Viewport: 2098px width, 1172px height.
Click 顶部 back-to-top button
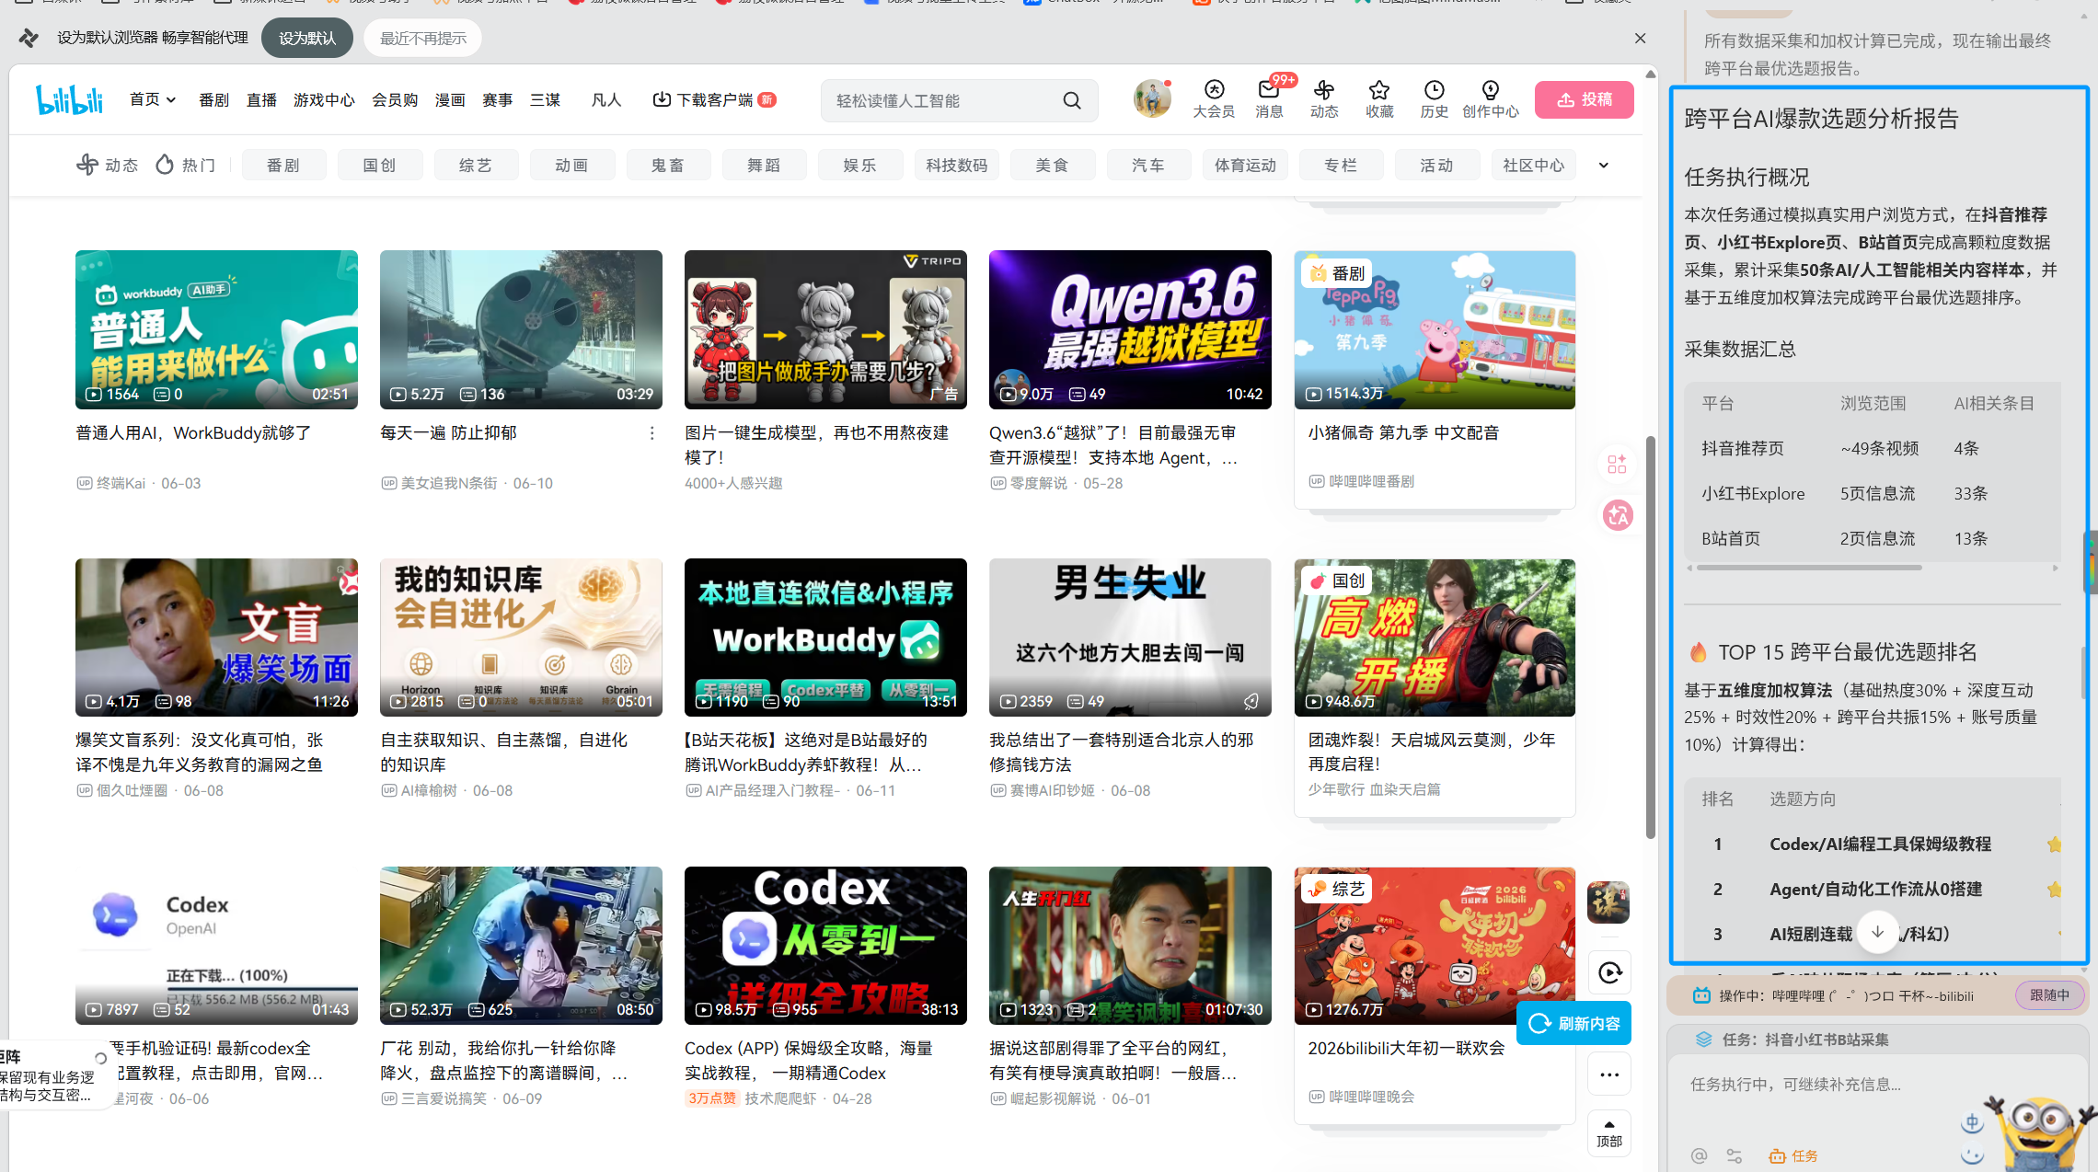pos(1609,1133)
